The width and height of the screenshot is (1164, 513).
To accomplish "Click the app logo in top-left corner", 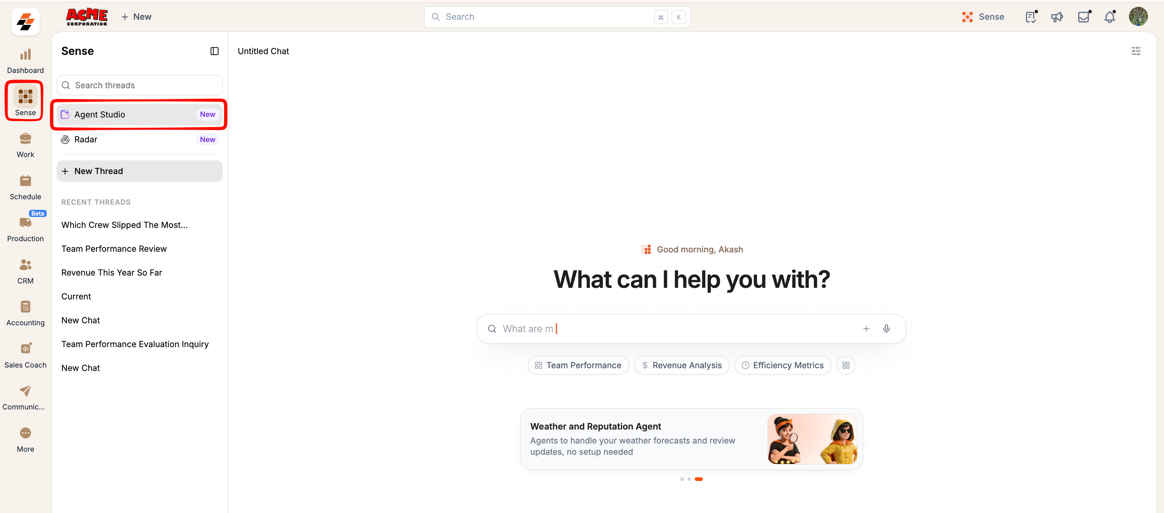I will tap(25, 21).
